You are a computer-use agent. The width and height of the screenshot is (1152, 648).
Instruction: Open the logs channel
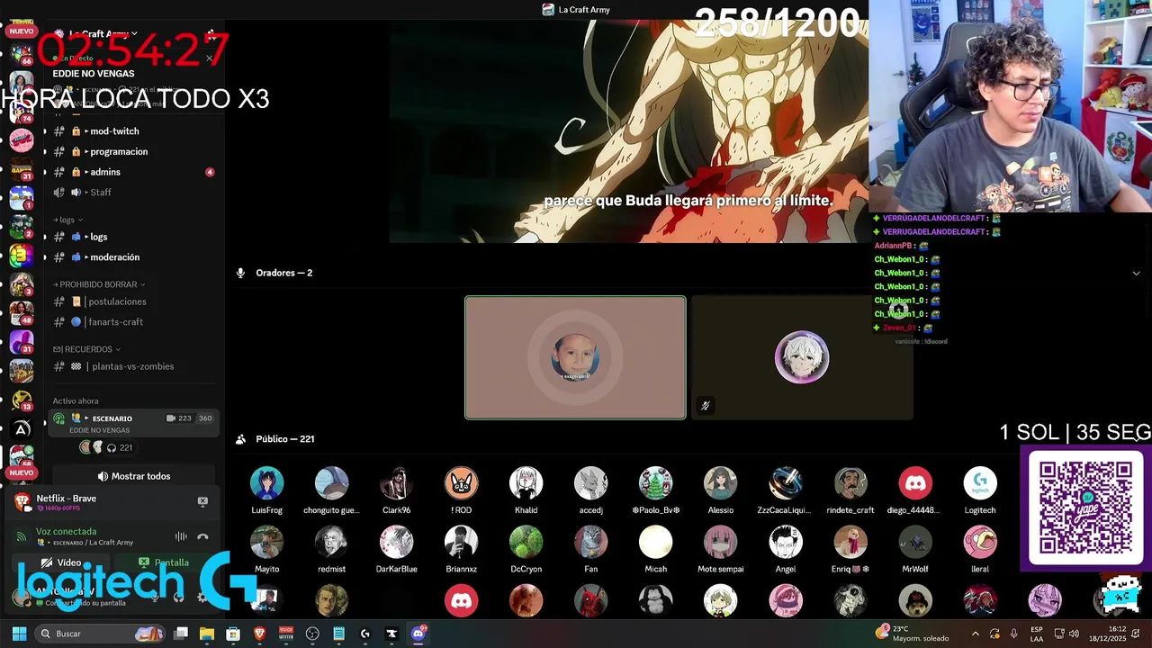coord(133,237)
